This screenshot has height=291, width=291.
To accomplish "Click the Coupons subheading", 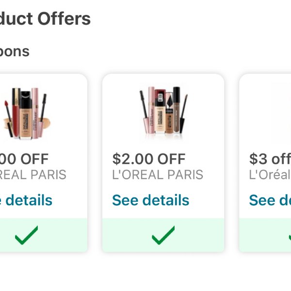I will coord(15,51).
